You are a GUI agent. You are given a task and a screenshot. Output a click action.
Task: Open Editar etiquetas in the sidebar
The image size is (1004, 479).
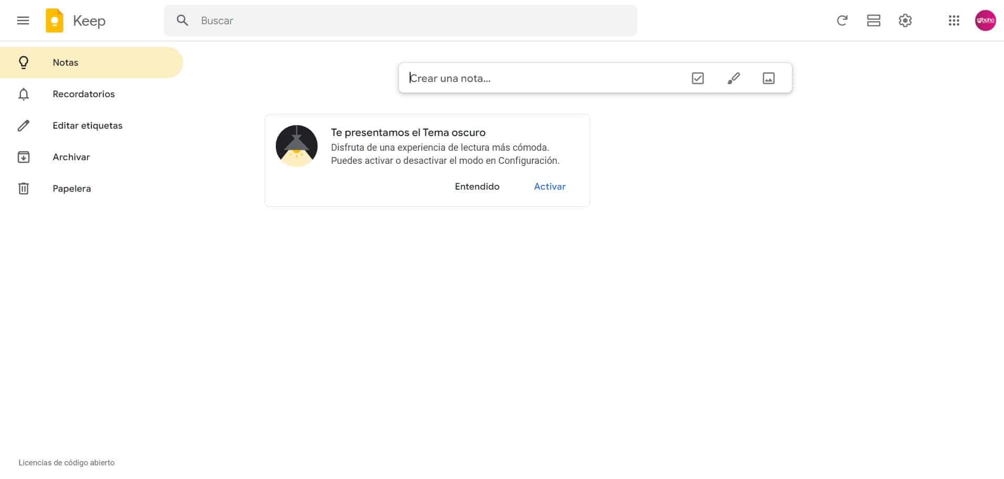91,126
